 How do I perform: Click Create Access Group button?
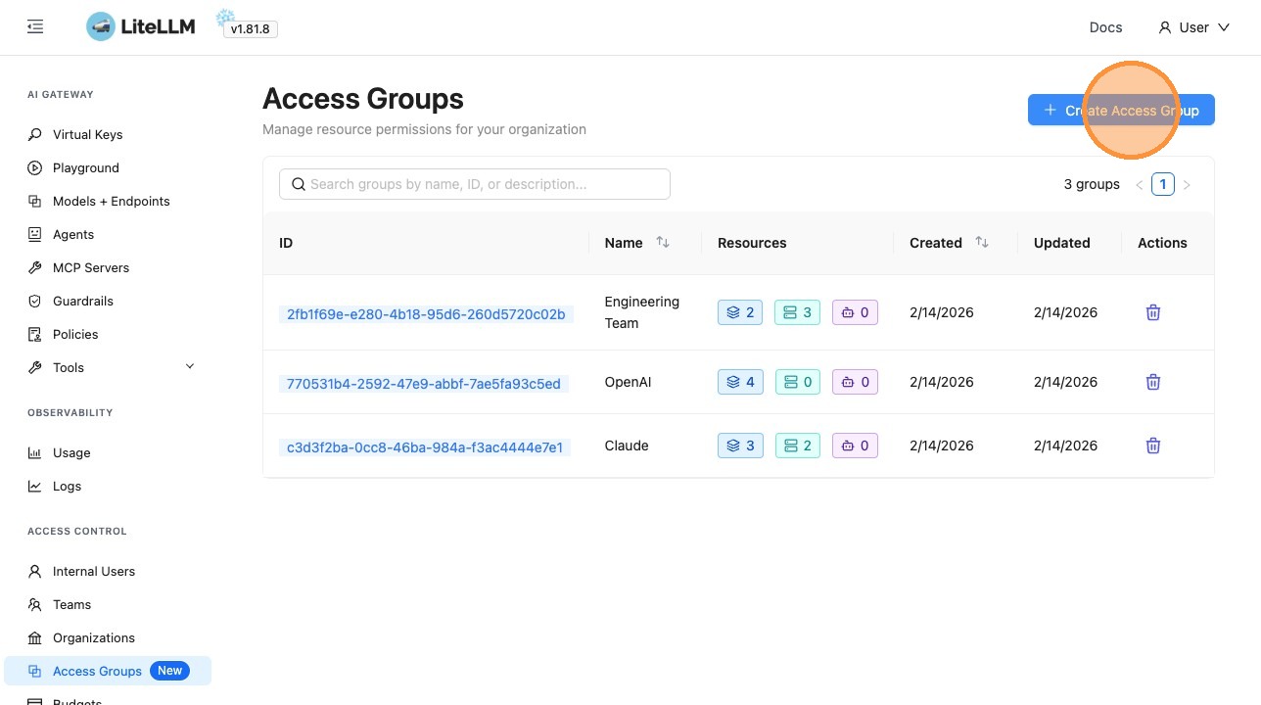click(1121, 110)
